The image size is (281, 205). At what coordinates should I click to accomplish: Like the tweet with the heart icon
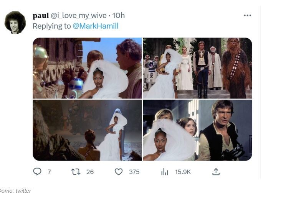119,172
